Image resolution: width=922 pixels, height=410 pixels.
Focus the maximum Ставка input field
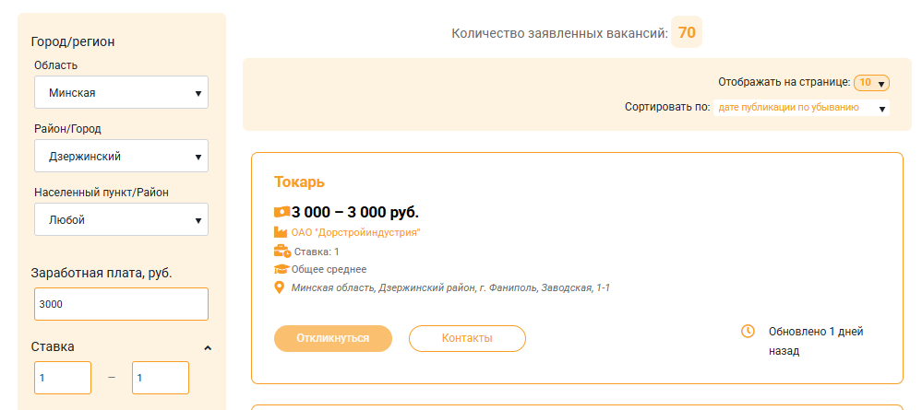(161, 378)
